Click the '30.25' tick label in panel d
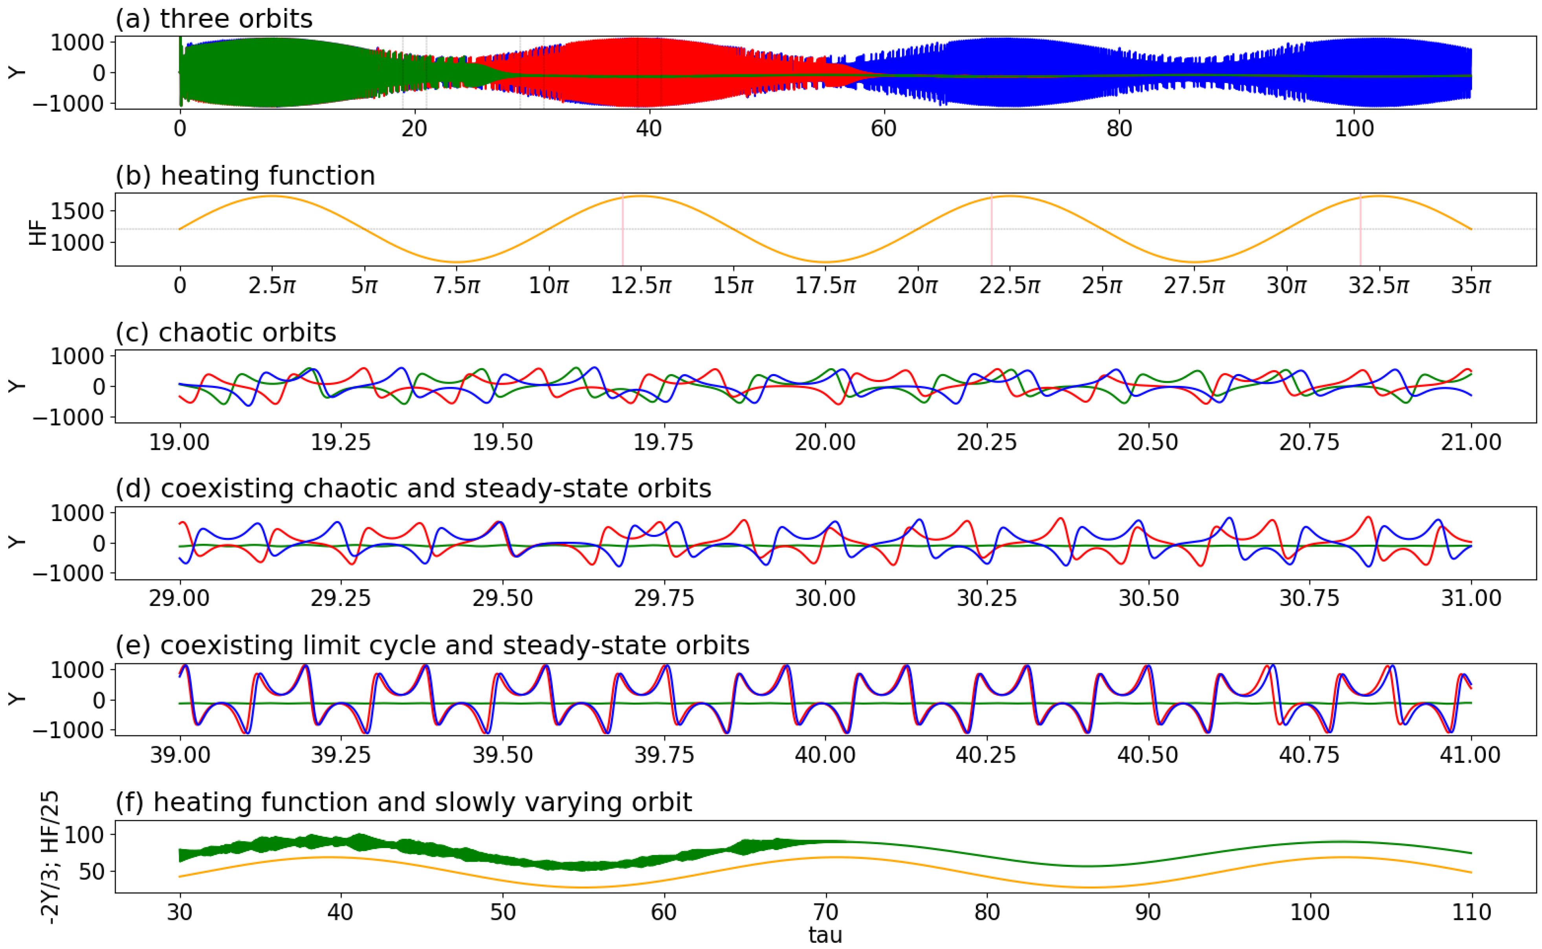This screenshot has height=949, width=1542. (x=986, y=598)
